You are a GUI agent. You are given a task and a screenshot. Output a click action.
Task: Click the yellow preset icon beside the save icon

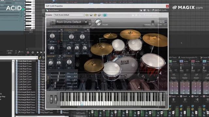point(95,15)
